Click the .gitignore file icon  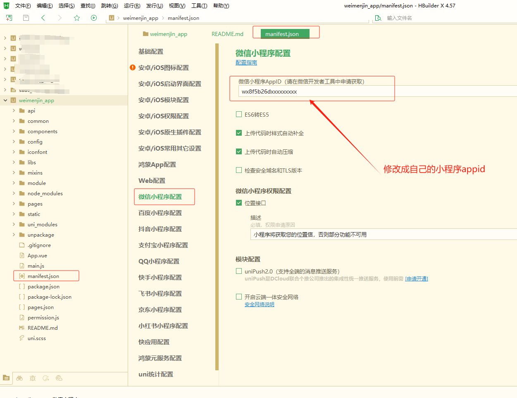[x=22, y=245]
